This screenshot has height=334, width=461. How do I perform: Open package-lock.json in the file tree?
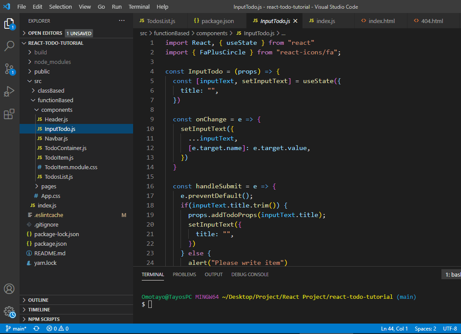(77, 234)
